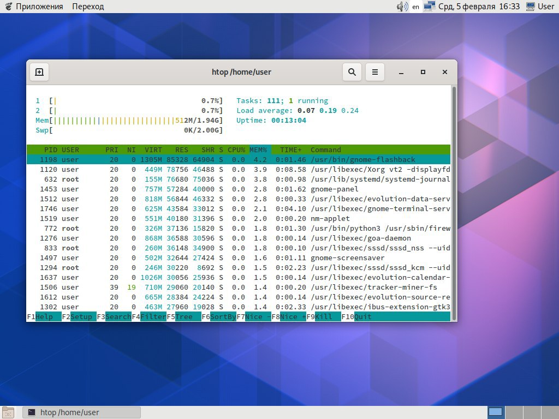
Task: Select the python3 /usr/sbin/firew process row
Action: pos(239,229)
